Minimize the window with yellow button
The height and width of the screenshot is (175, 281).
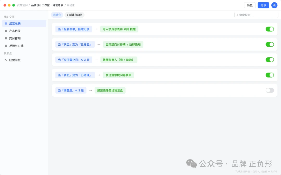point(9,5)
